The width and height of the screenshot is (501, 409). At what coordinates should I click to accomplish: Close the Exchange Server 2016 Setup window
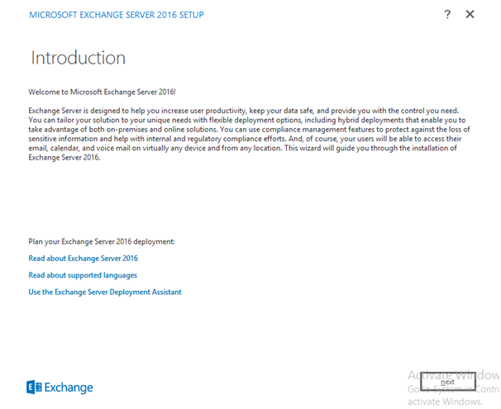click(x=470, y=14)
